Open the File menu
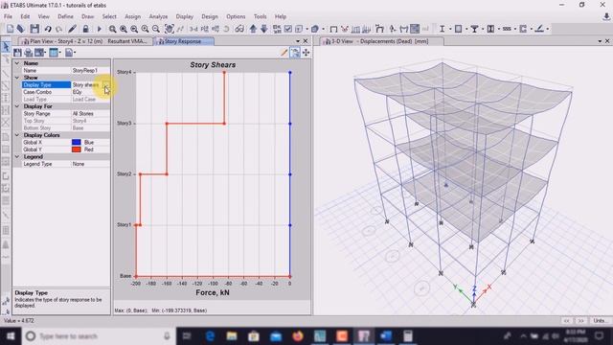The width and height of the screenshot is (613, 345). point(8,16)
